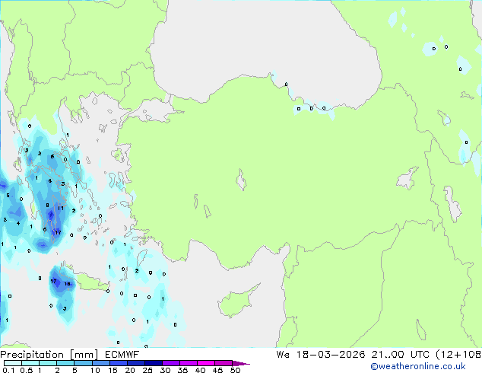Image resolution: width=482 pixels, height=373 pixels.
Task: Select the legend swatch between 20 and 25
Action: tap(136, 363)
